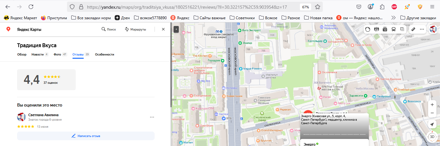Open Дзен bookmark
440x146 pixels.
[x=122, y=18]
